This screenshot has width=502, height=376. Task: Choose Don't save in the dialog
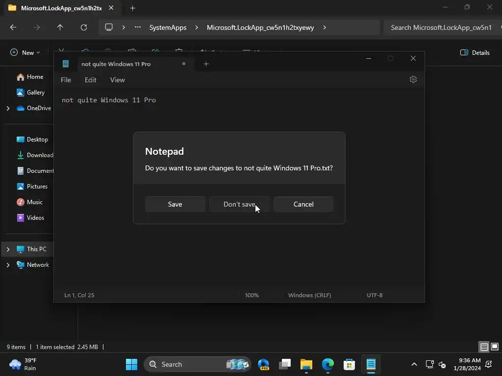pyautogui.click(x=239, y=204)
